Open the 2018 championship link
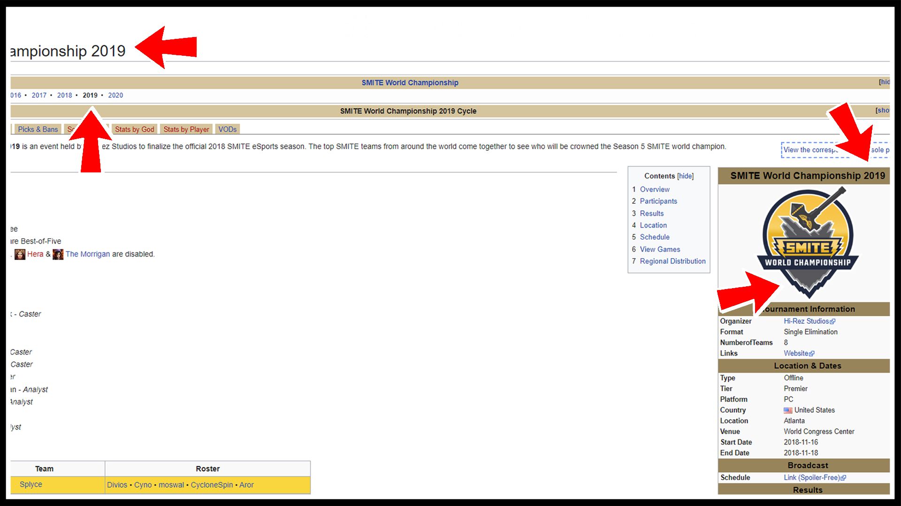Image resolution: width=901 pixels, height=506 pixels. (x=64, y=95)
